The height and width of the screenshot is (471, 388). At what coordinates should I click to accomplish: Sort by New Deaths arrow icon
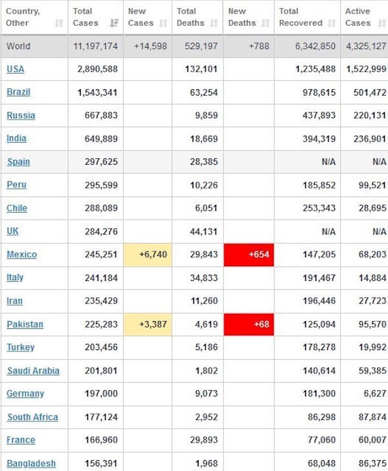coord(265,23)
